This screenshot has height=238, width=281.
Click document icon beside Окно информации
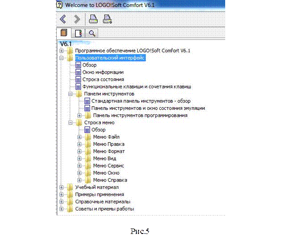click(78, 72)
